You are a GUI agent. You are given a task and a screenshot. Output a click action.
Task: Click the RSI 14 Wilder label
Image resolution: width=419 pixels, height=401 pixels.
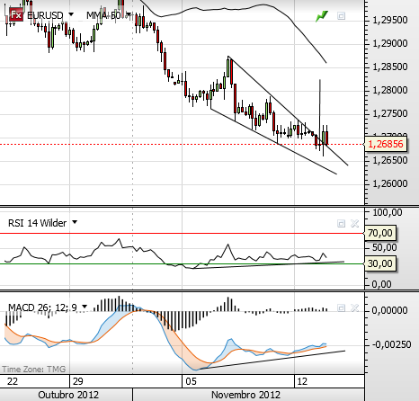click(37, 223)
